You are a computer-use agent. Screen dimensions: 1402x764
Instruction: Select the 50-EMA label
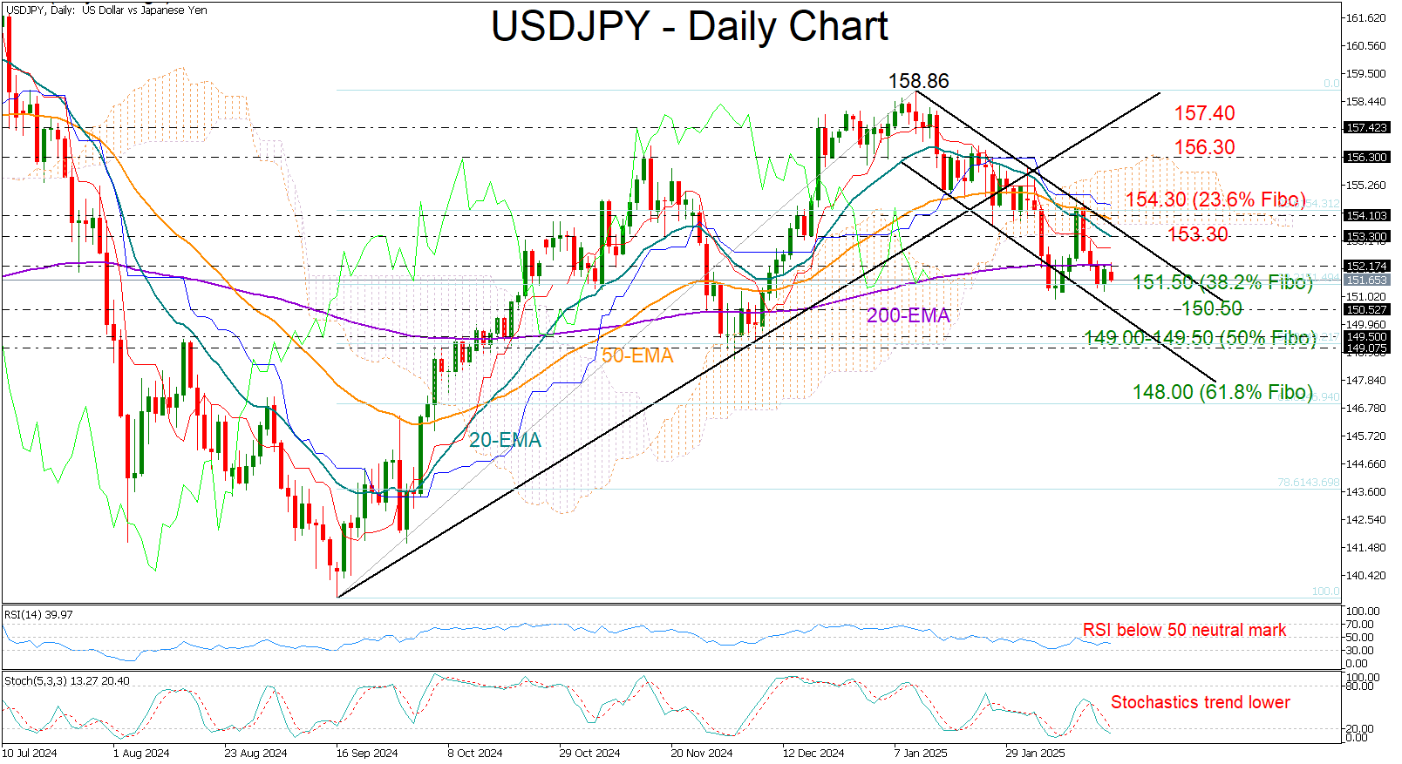[x=637, y=355]
